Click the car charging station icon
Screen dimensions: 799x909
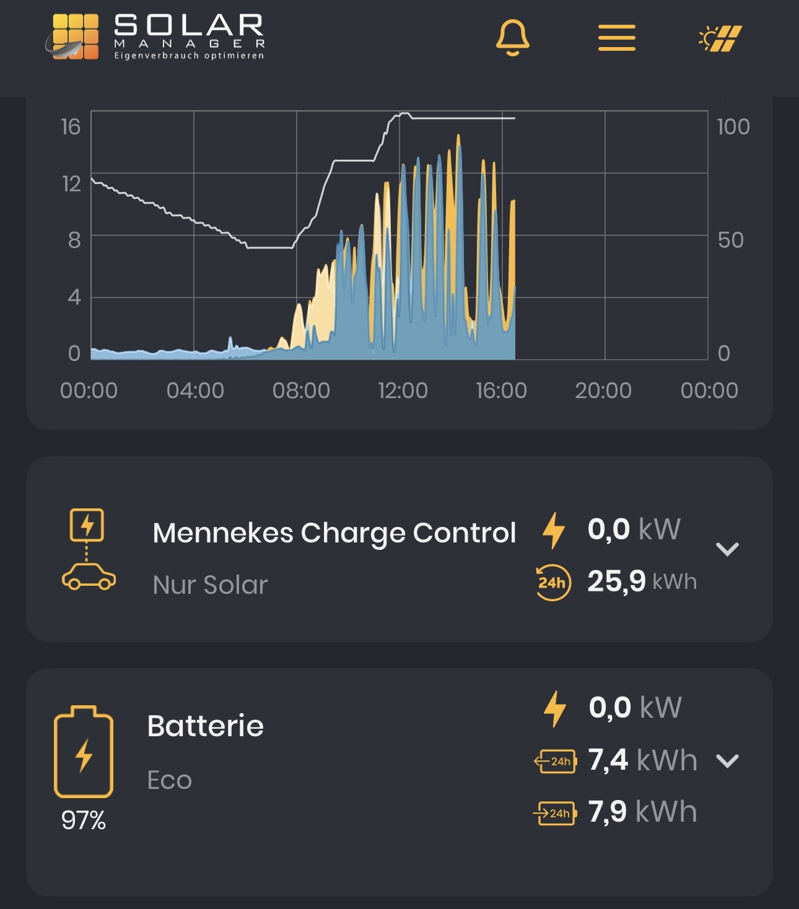[x=88, y=549]
